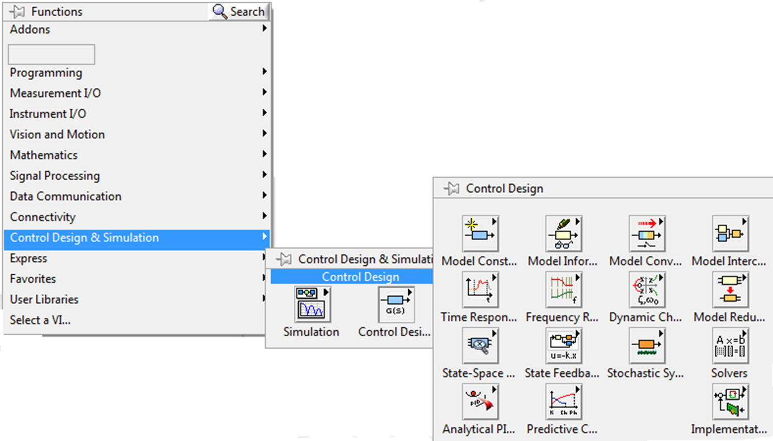Open the Solvers palette icon

[730, 345]
